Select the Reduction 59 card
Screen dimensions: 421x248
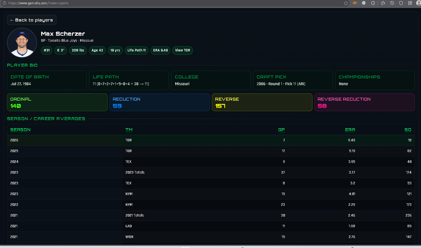159,102
